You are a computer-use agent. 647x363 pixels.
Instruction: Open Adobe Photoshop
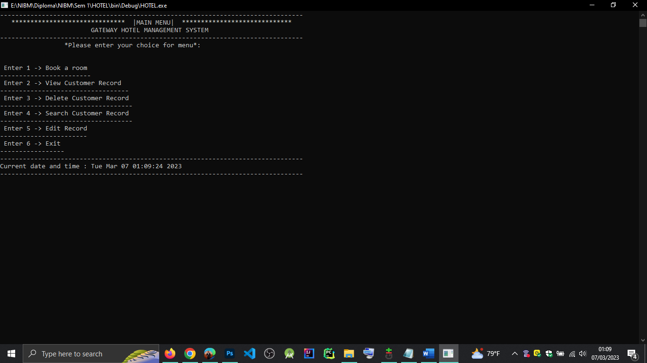230,354
